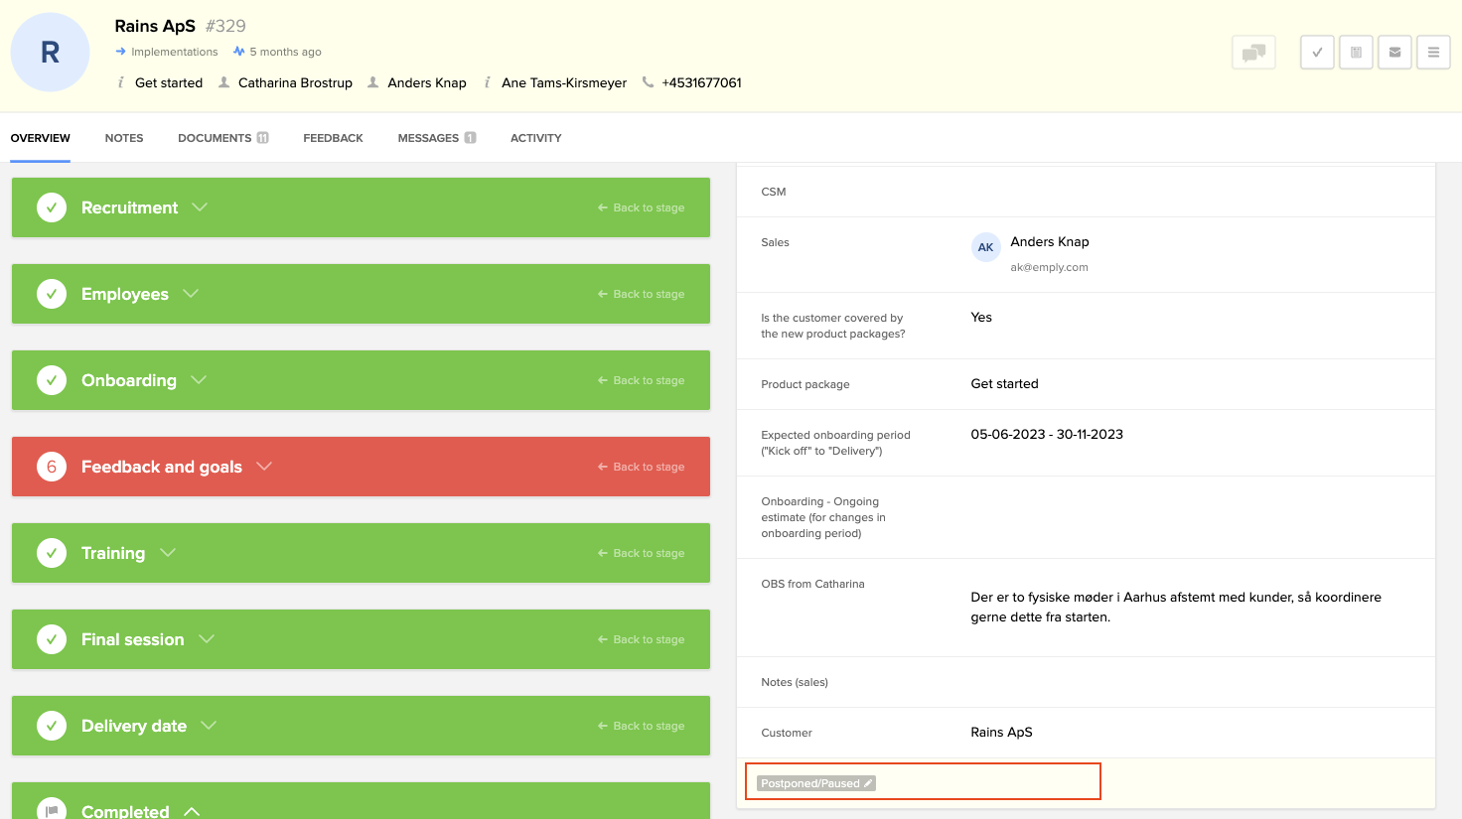Click the AK avatar for Anders Knap

985,247
